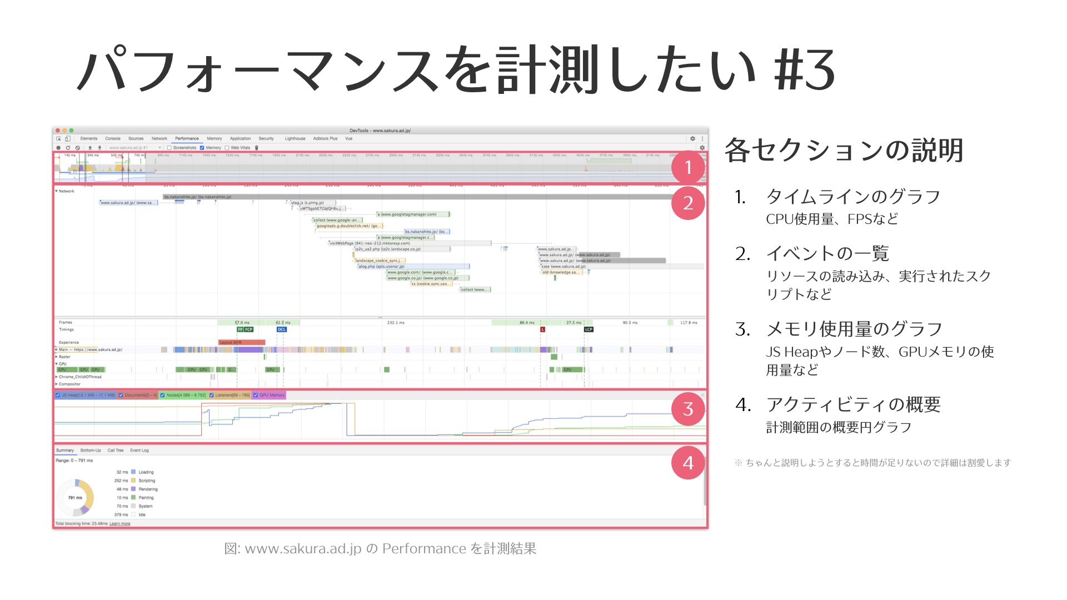Open the Security tab
Screen dimensions: 1067x600
266,139
